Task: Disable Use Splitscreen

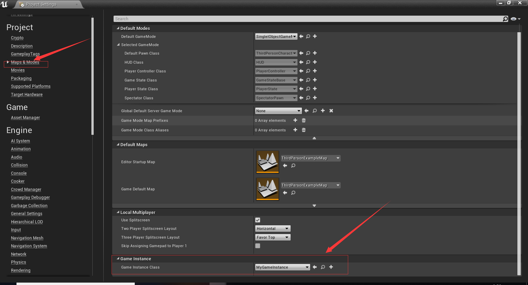Action: tap(257, 220)
